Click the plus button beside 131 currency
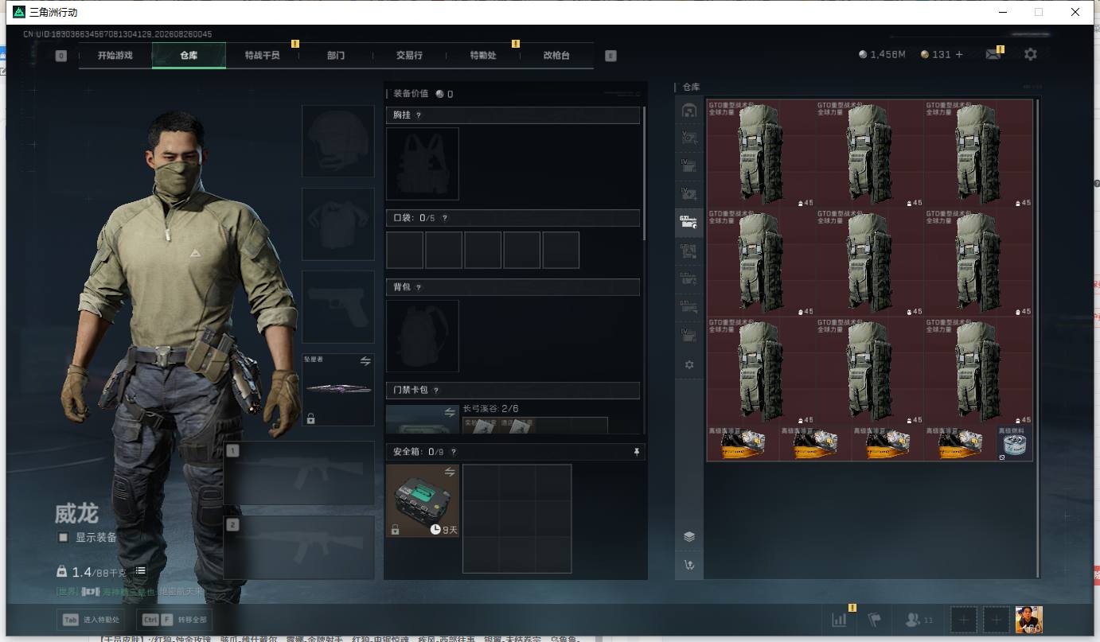 point(958,55)
